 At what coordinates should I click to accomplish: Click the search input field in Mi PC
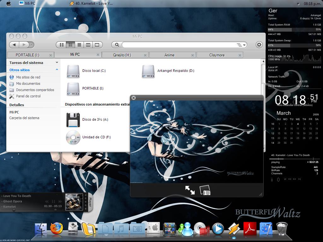pos(179,45)
